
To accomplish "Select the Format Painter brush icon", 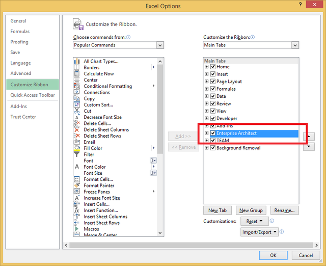I will 77,185.
